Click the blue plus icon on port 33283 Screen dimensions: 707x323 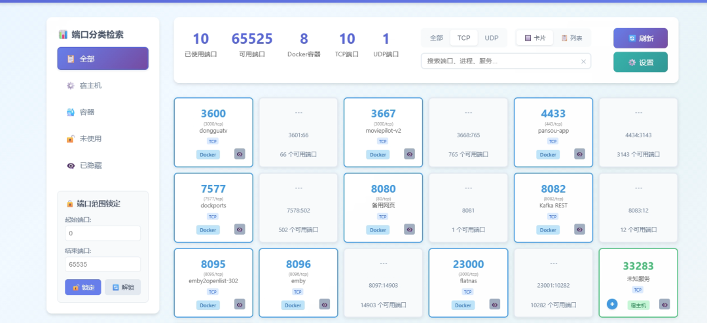[x=612, y=304]
